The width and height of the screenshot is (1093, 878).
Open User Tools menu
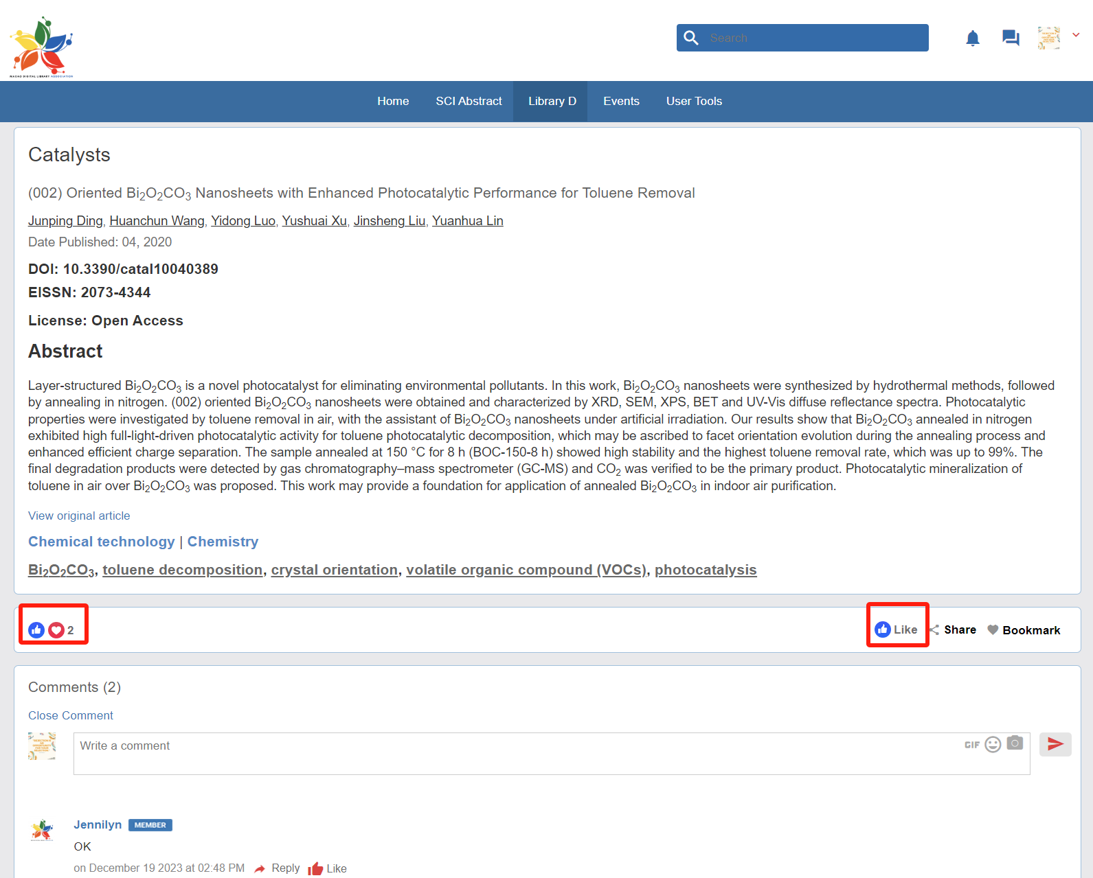(x=694, y=101)
